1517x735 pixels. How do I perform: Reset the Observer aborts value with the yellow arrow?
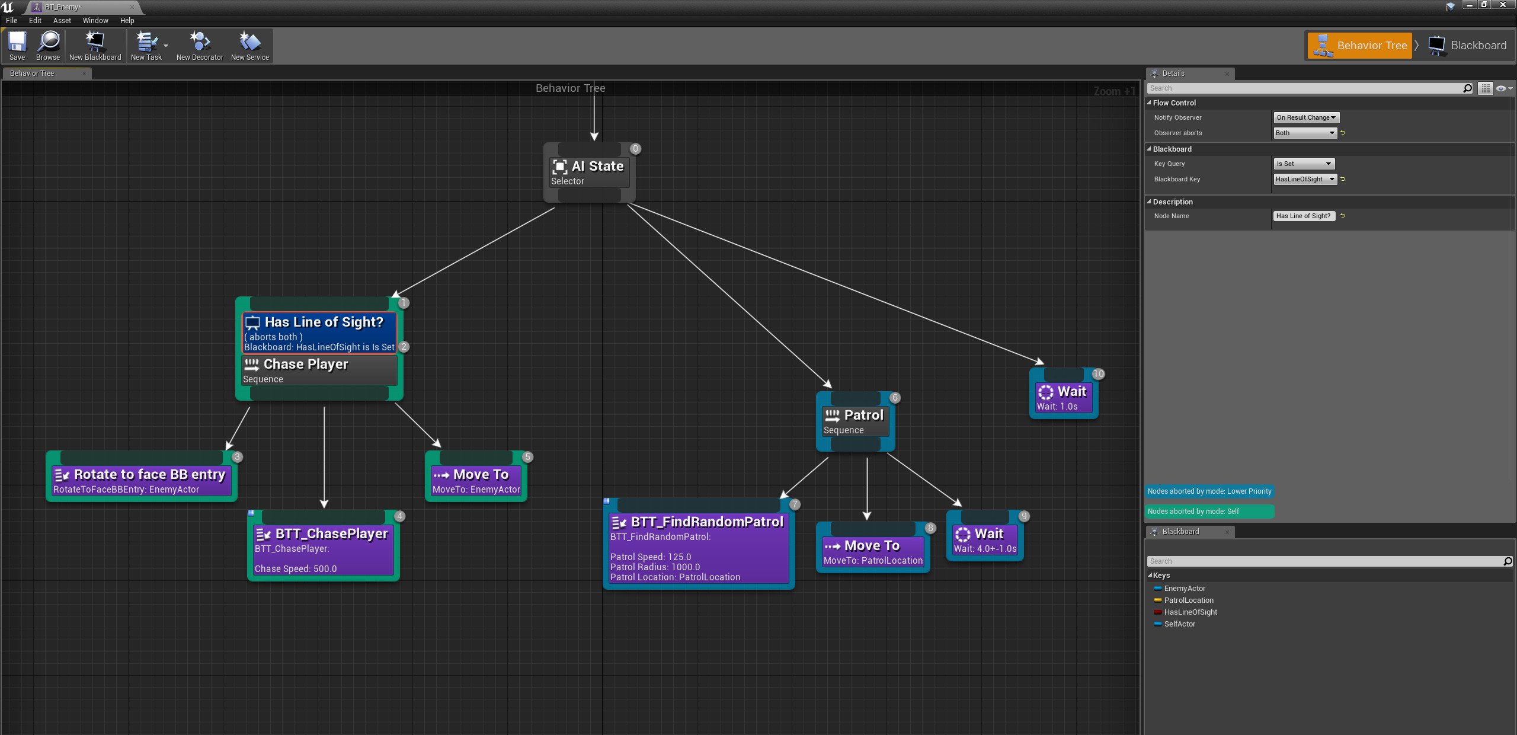click(1342, 133)
